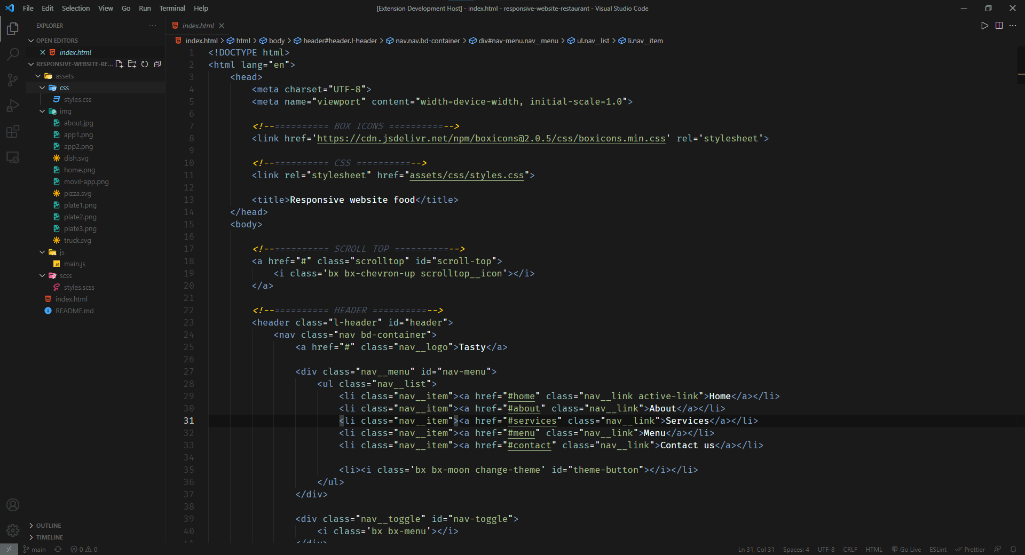Open the Go menu

(126, 8)
